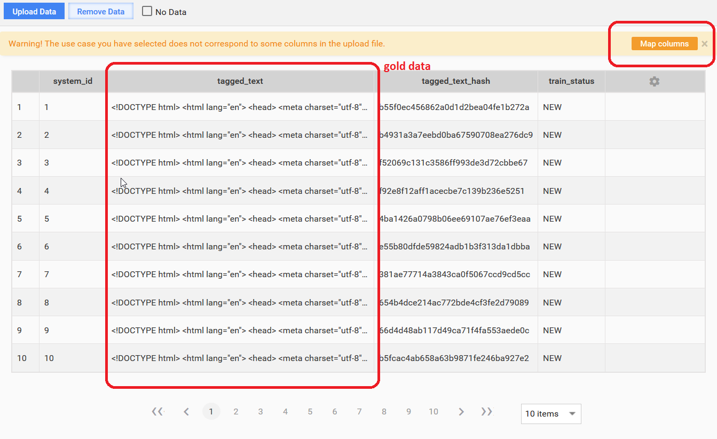Click system_id value 6
Image resolution: width=717 pixels, height=439 pixels.
click(x=46, y=246)
